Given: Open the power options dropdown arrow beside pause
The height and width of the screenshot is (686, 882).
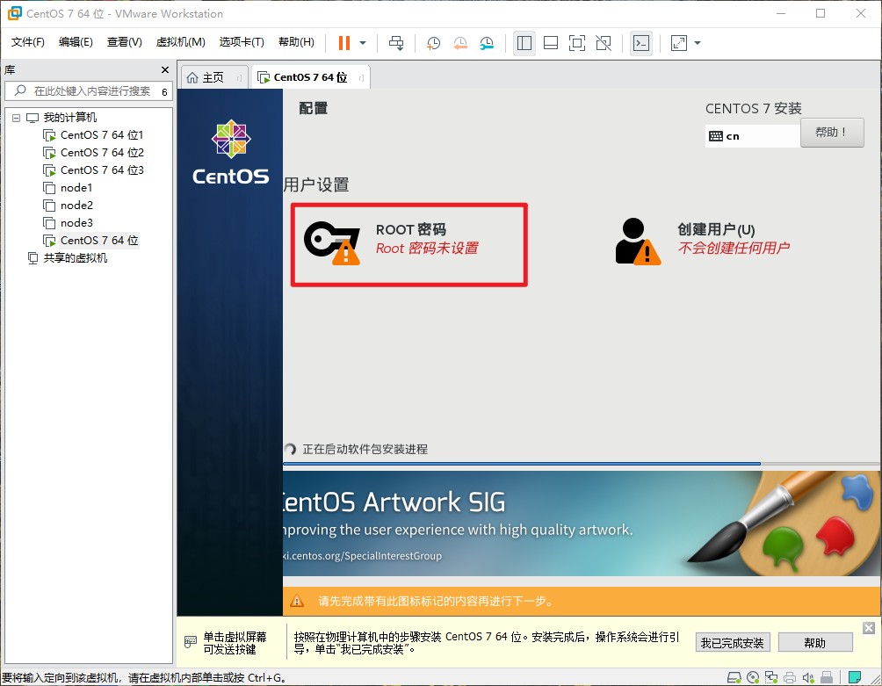Looking at the screenshot, I should coord(363,43).
